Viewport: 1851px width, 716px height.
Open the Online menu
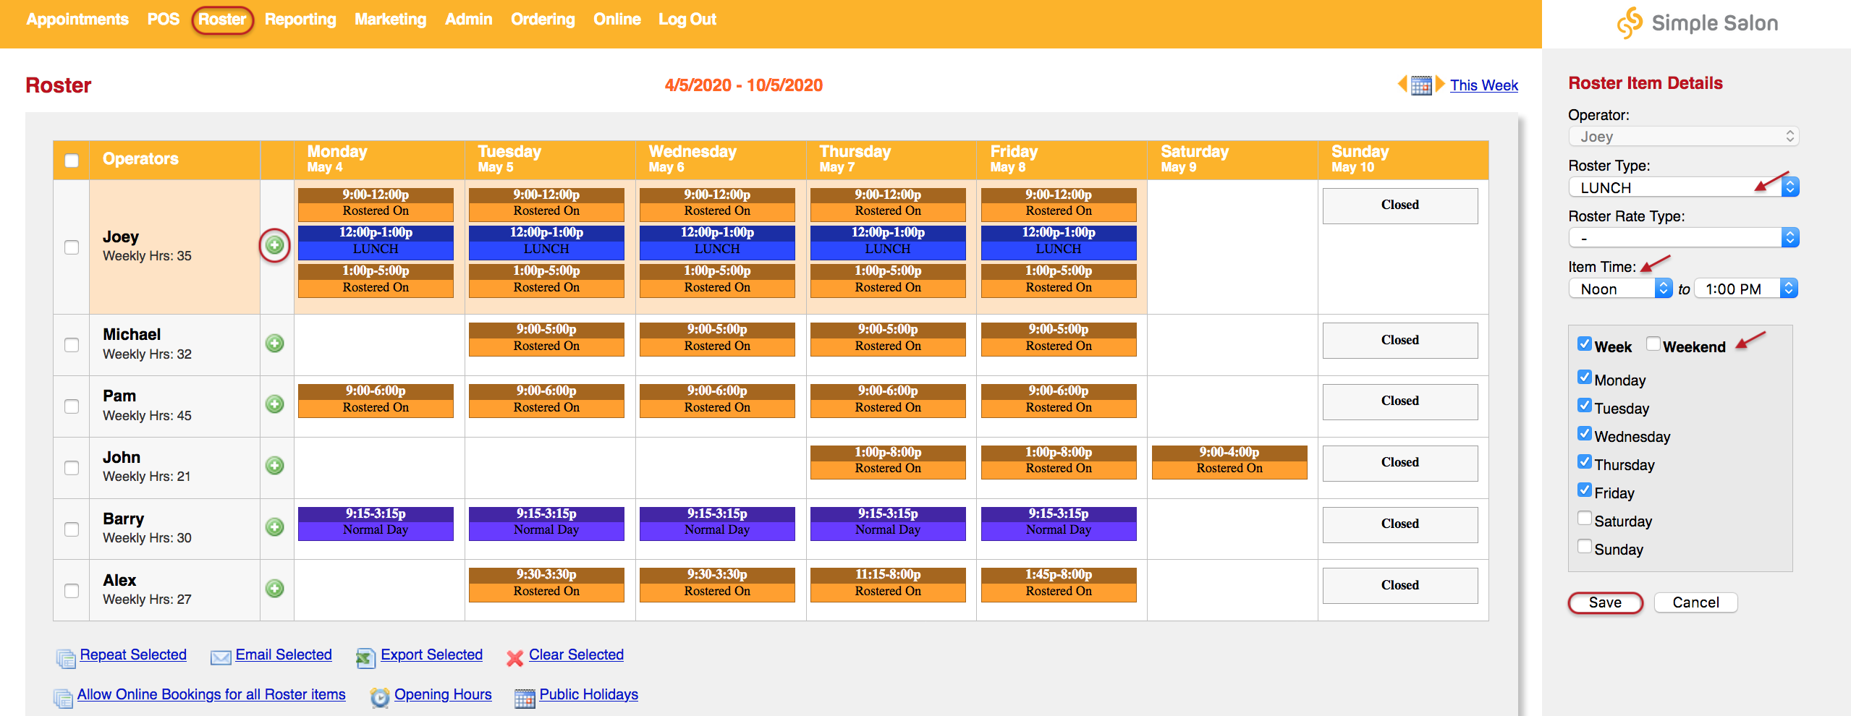pos(617,20)
